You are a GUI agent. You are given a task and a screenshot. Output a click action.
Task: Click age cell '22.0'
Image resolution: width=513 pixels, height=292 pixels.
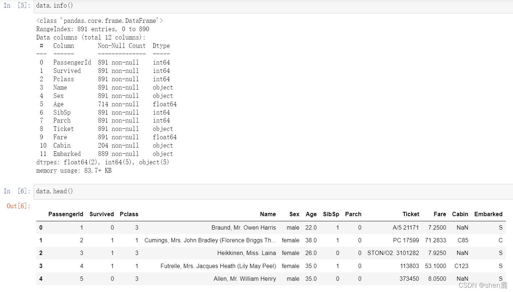(x=311, y=227)
